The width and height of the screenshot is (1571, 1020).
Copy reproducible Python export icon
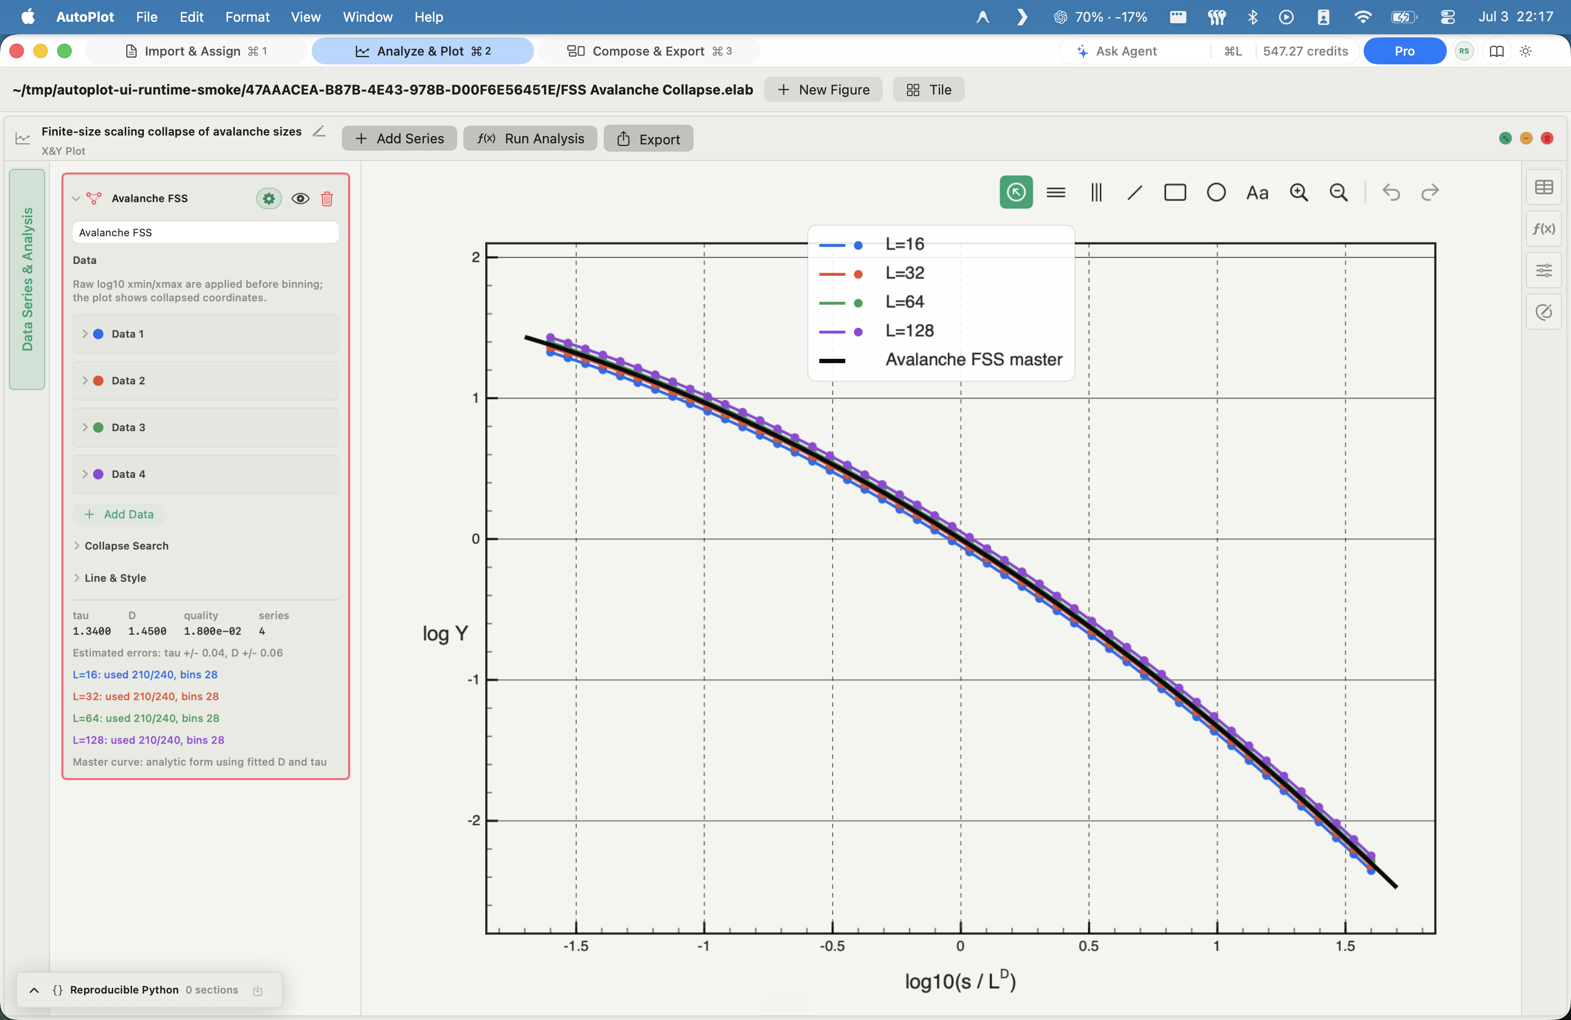coord(258,990)
